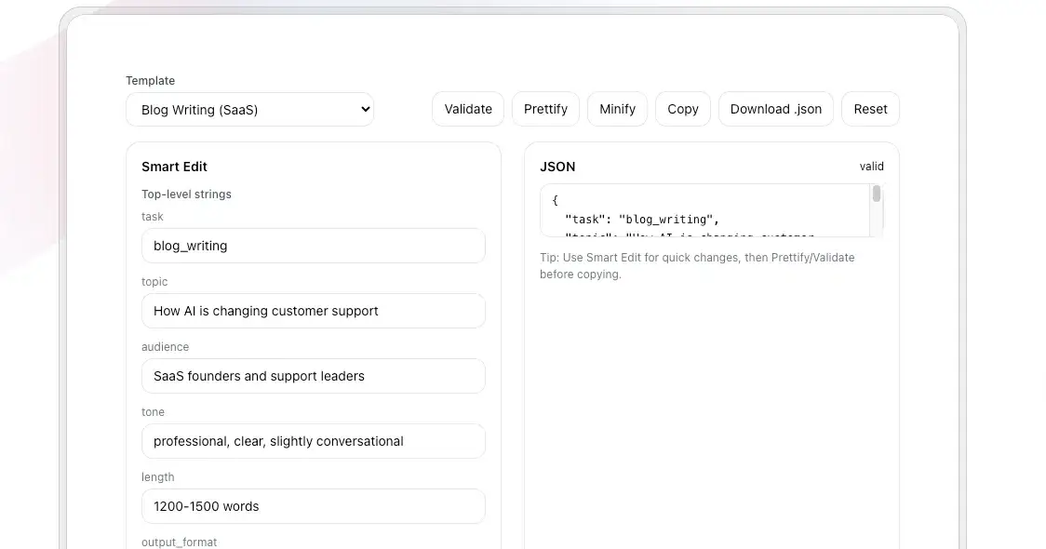Viewport: 1046px width, 549px height.
Task: Edit the topic field about AI customer support
Action: (x=313, y=311)
